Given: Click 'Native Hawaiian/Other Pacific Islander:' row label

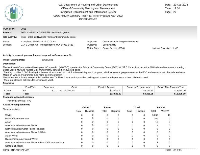Looking at the screenshot, I should 25,129.
